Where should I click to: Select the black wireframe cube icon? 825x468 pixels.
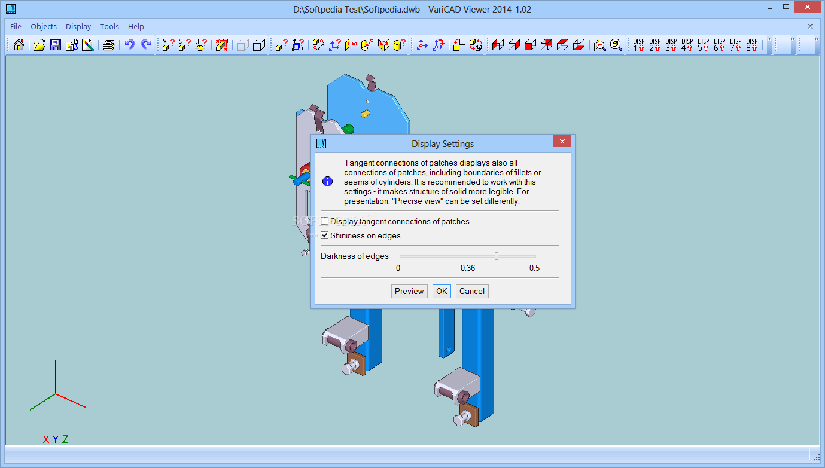click(x=259, y=45)
